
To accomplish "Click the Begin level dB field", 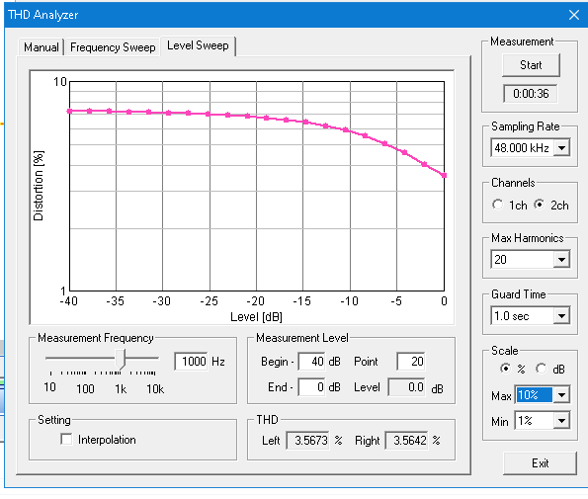I will pos(311,362).
